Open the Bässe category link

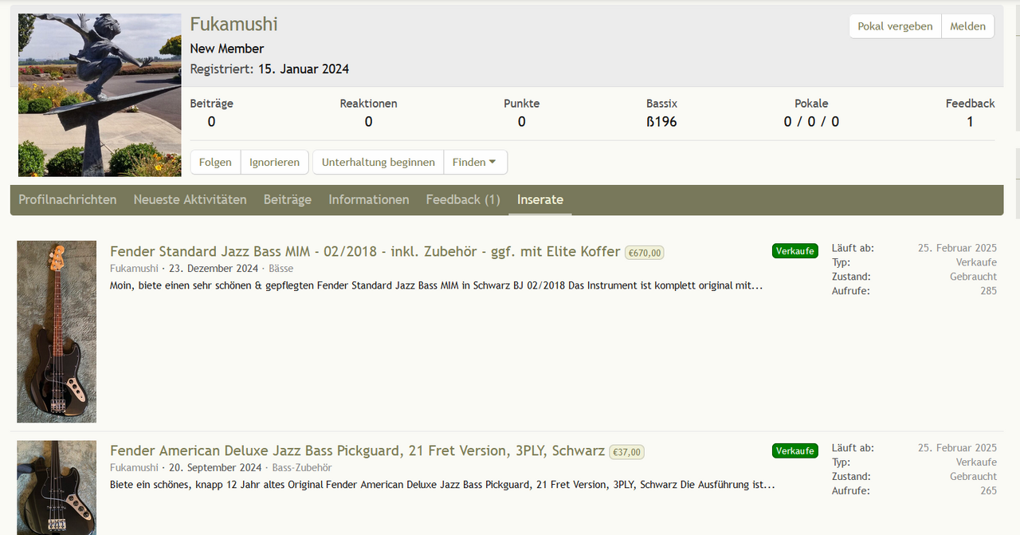click(280, 269)
